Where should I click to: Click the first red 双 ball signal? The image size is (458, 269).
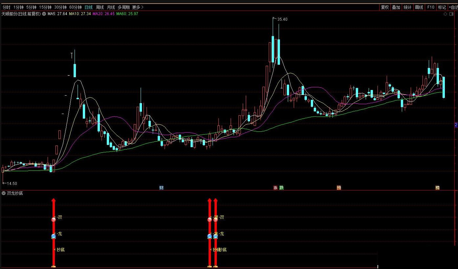click(x=54, y=219)
